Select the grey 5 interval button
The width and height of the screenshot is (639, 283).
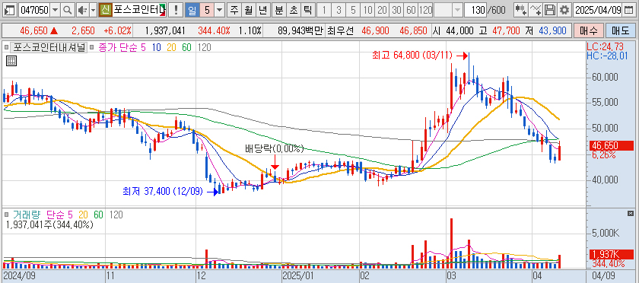[x=353, y=10]
